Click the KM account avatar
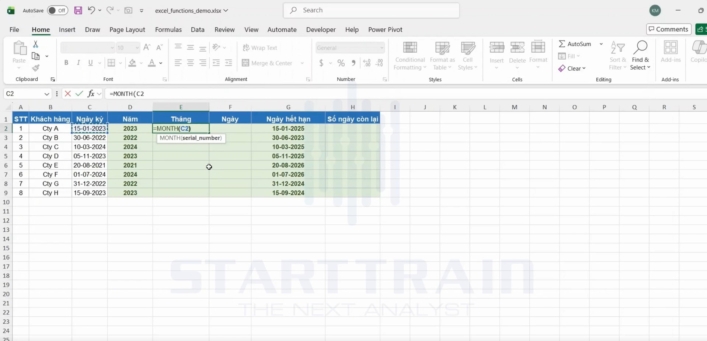The width and height of the screenshot is (707, 341). (x=655, y=11)
